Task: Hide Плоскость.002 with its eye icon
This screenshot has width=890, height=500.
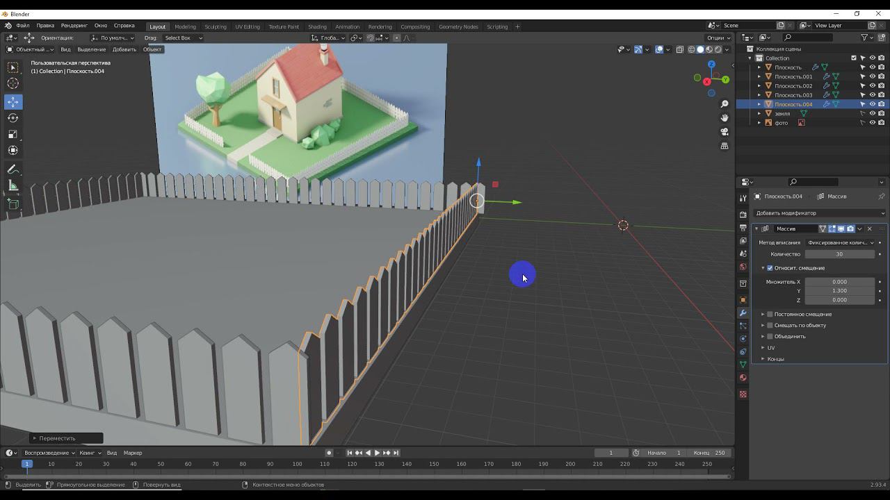Action: [873, 86]
